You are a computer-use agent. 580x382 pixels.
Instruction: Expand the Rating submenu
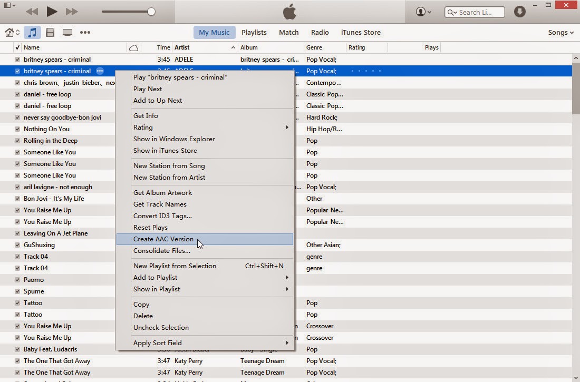(x=205, y=127)
